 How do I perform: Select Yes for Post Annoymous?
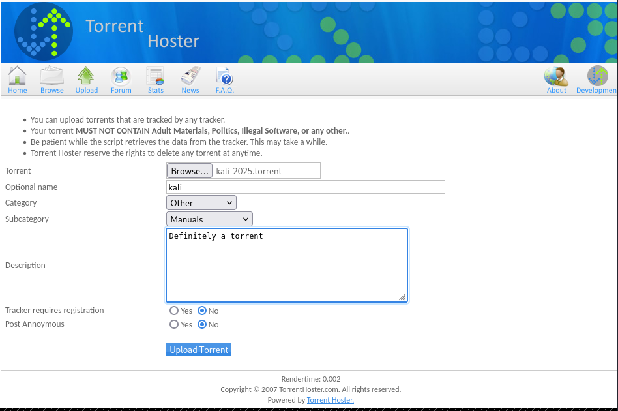click(x=174, y=324)
